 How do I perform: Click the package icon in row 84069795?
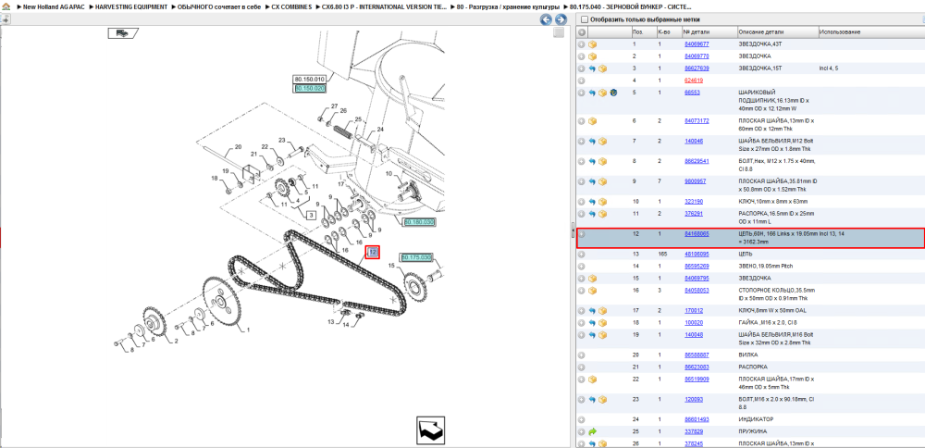[x=592, y=278]
